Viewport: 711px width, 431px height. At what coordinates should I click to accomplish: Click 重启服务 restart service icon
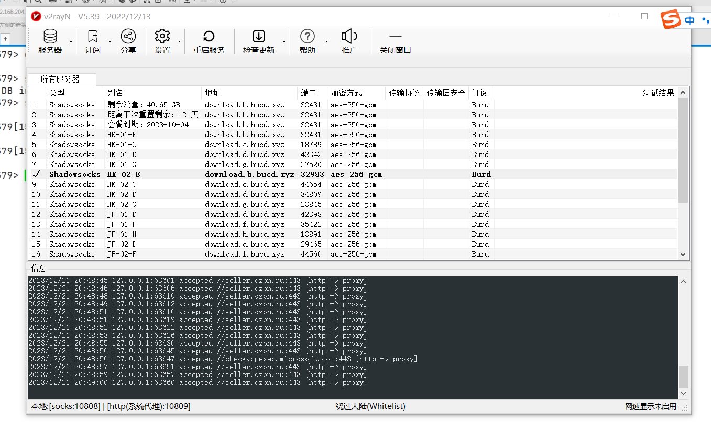tap(209, 37)
